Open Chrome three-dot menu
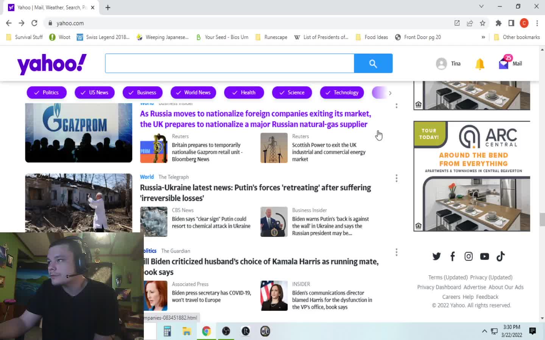Image resolution: width=545 pixels, height=340 pixels. coord(537,23)
